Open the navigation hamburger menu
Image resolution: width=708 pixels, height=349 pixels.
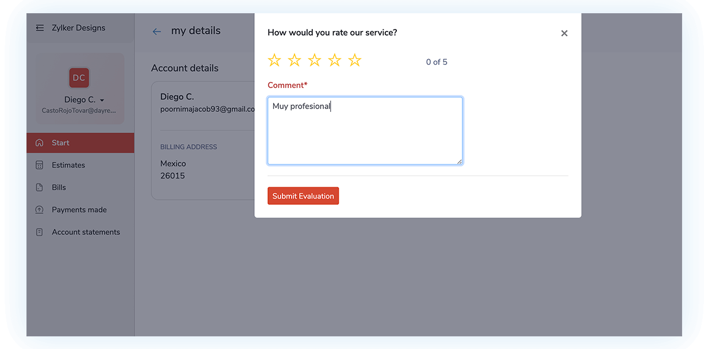pyautogui.click(x=39, y=27)
